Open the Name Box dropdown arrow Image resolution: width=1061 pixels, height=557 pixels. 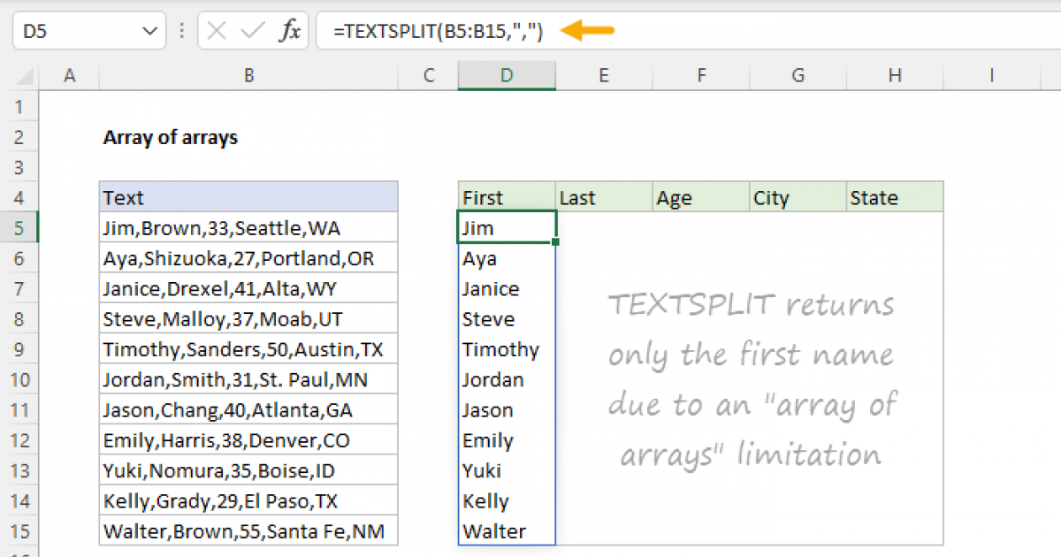click(x=150, y=30)
